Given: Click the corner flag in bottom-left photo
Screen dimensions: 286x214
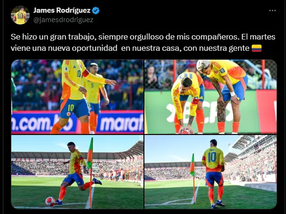Looking at the screenshot, I should point(90,173).
